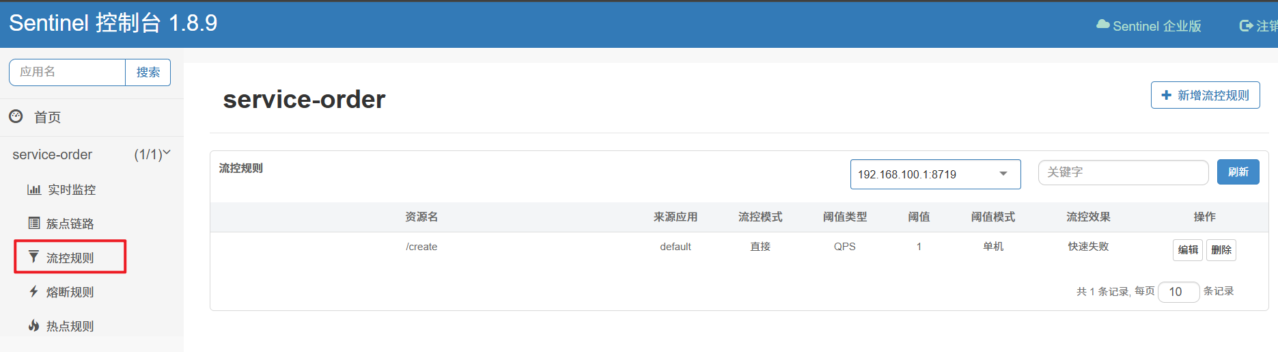This screenshot has width=1278, height=352.
Task: Go to 熔断规则 page
Action: click(x=70, y=292)
